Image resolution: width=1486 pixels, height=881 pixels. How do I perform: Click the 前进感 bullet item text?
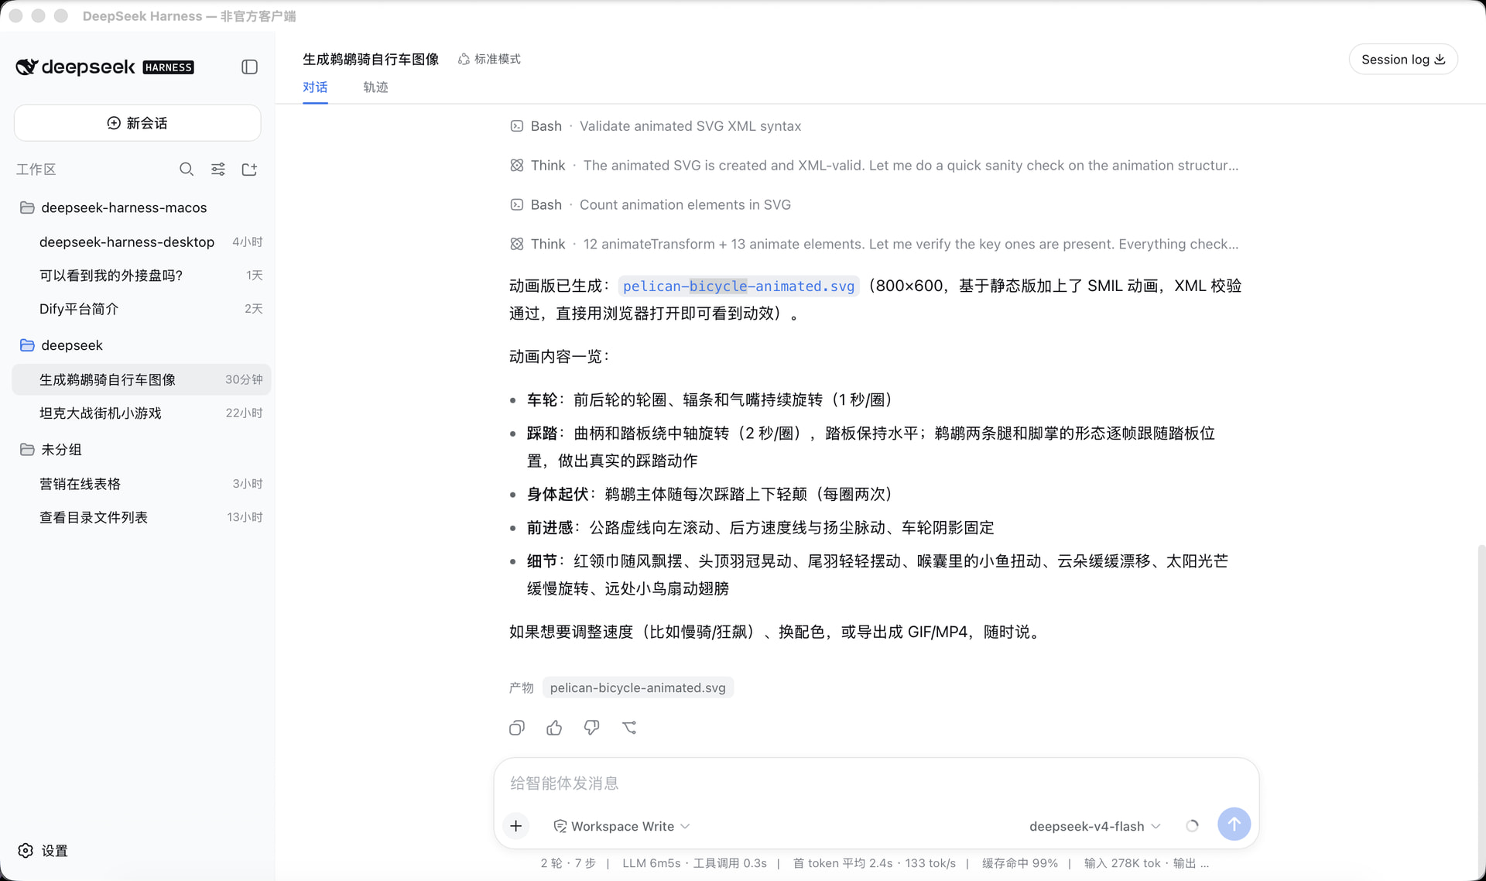click(x=760, y=528)
